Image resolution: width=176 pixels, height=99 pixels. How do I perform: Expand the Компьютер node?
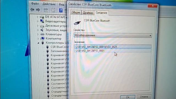coord(38,38)
